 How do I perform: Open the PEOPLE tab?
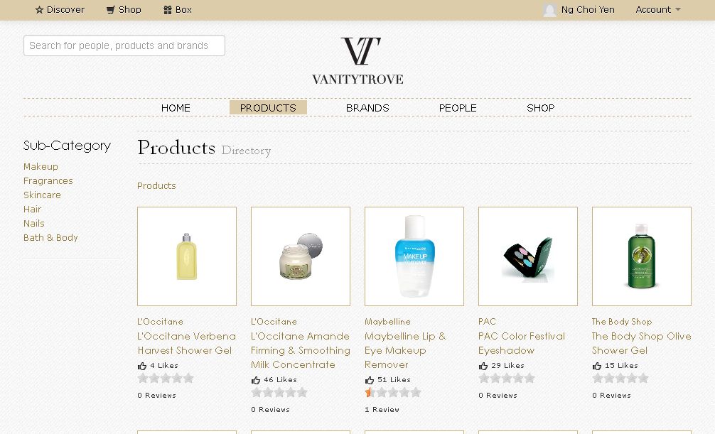tap(458, 108)
